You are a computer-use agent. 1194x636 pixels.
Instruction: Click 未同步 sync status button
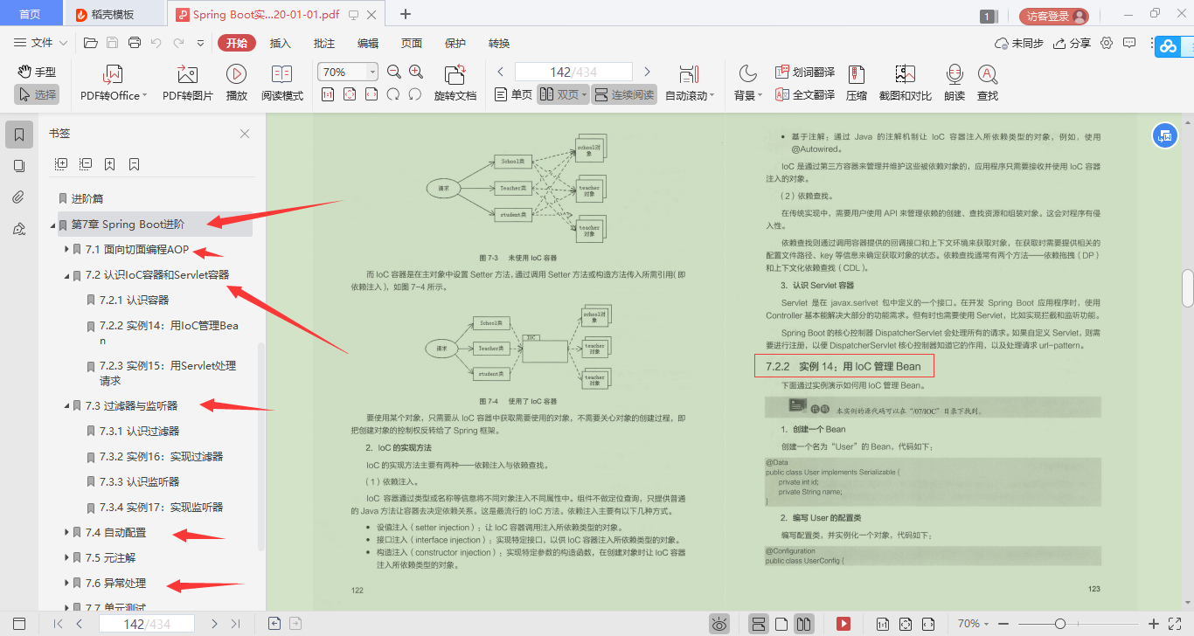click(1019, 43)
